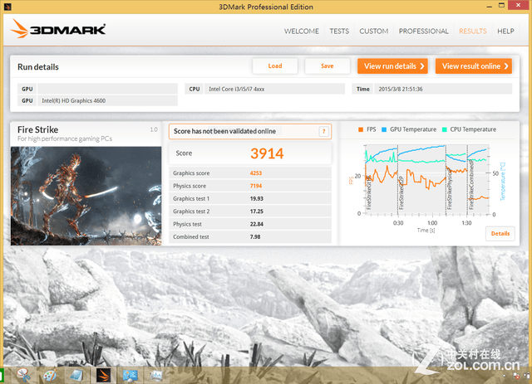Viewport: 532px width, 384px height.
Task: Open the performance monitor taskbar icon
Action: point(156,375)
